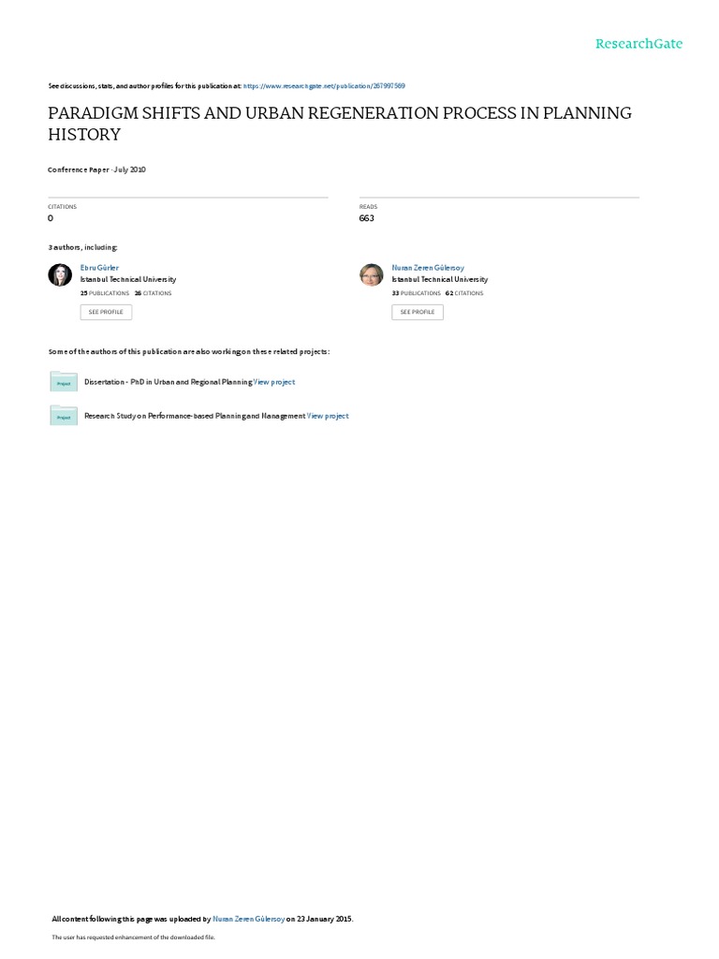Click the Dissertation project folder icon
Viewport: 719px width, 959px height.
pyautogui.click(x=64, y=381)
